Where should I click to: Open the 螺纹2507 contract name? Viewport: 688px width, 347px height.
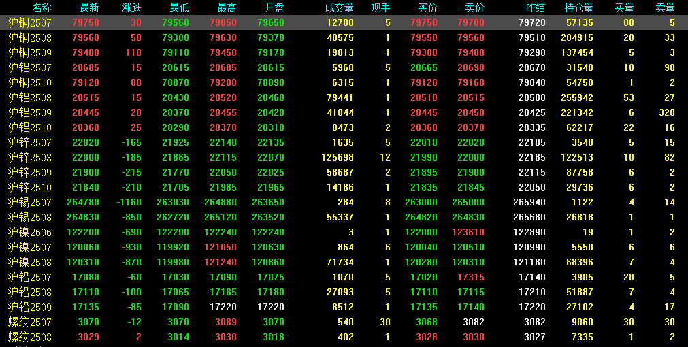[30, 322]
